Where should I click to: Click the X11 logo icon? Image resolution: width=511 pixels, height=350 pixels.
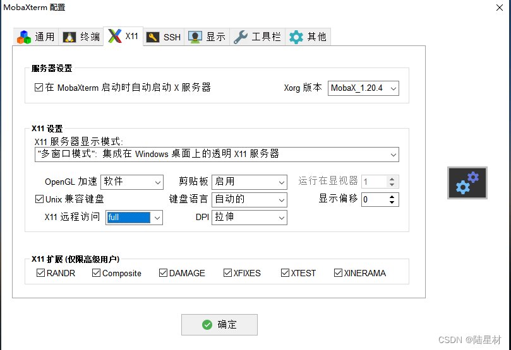point(115,36)
